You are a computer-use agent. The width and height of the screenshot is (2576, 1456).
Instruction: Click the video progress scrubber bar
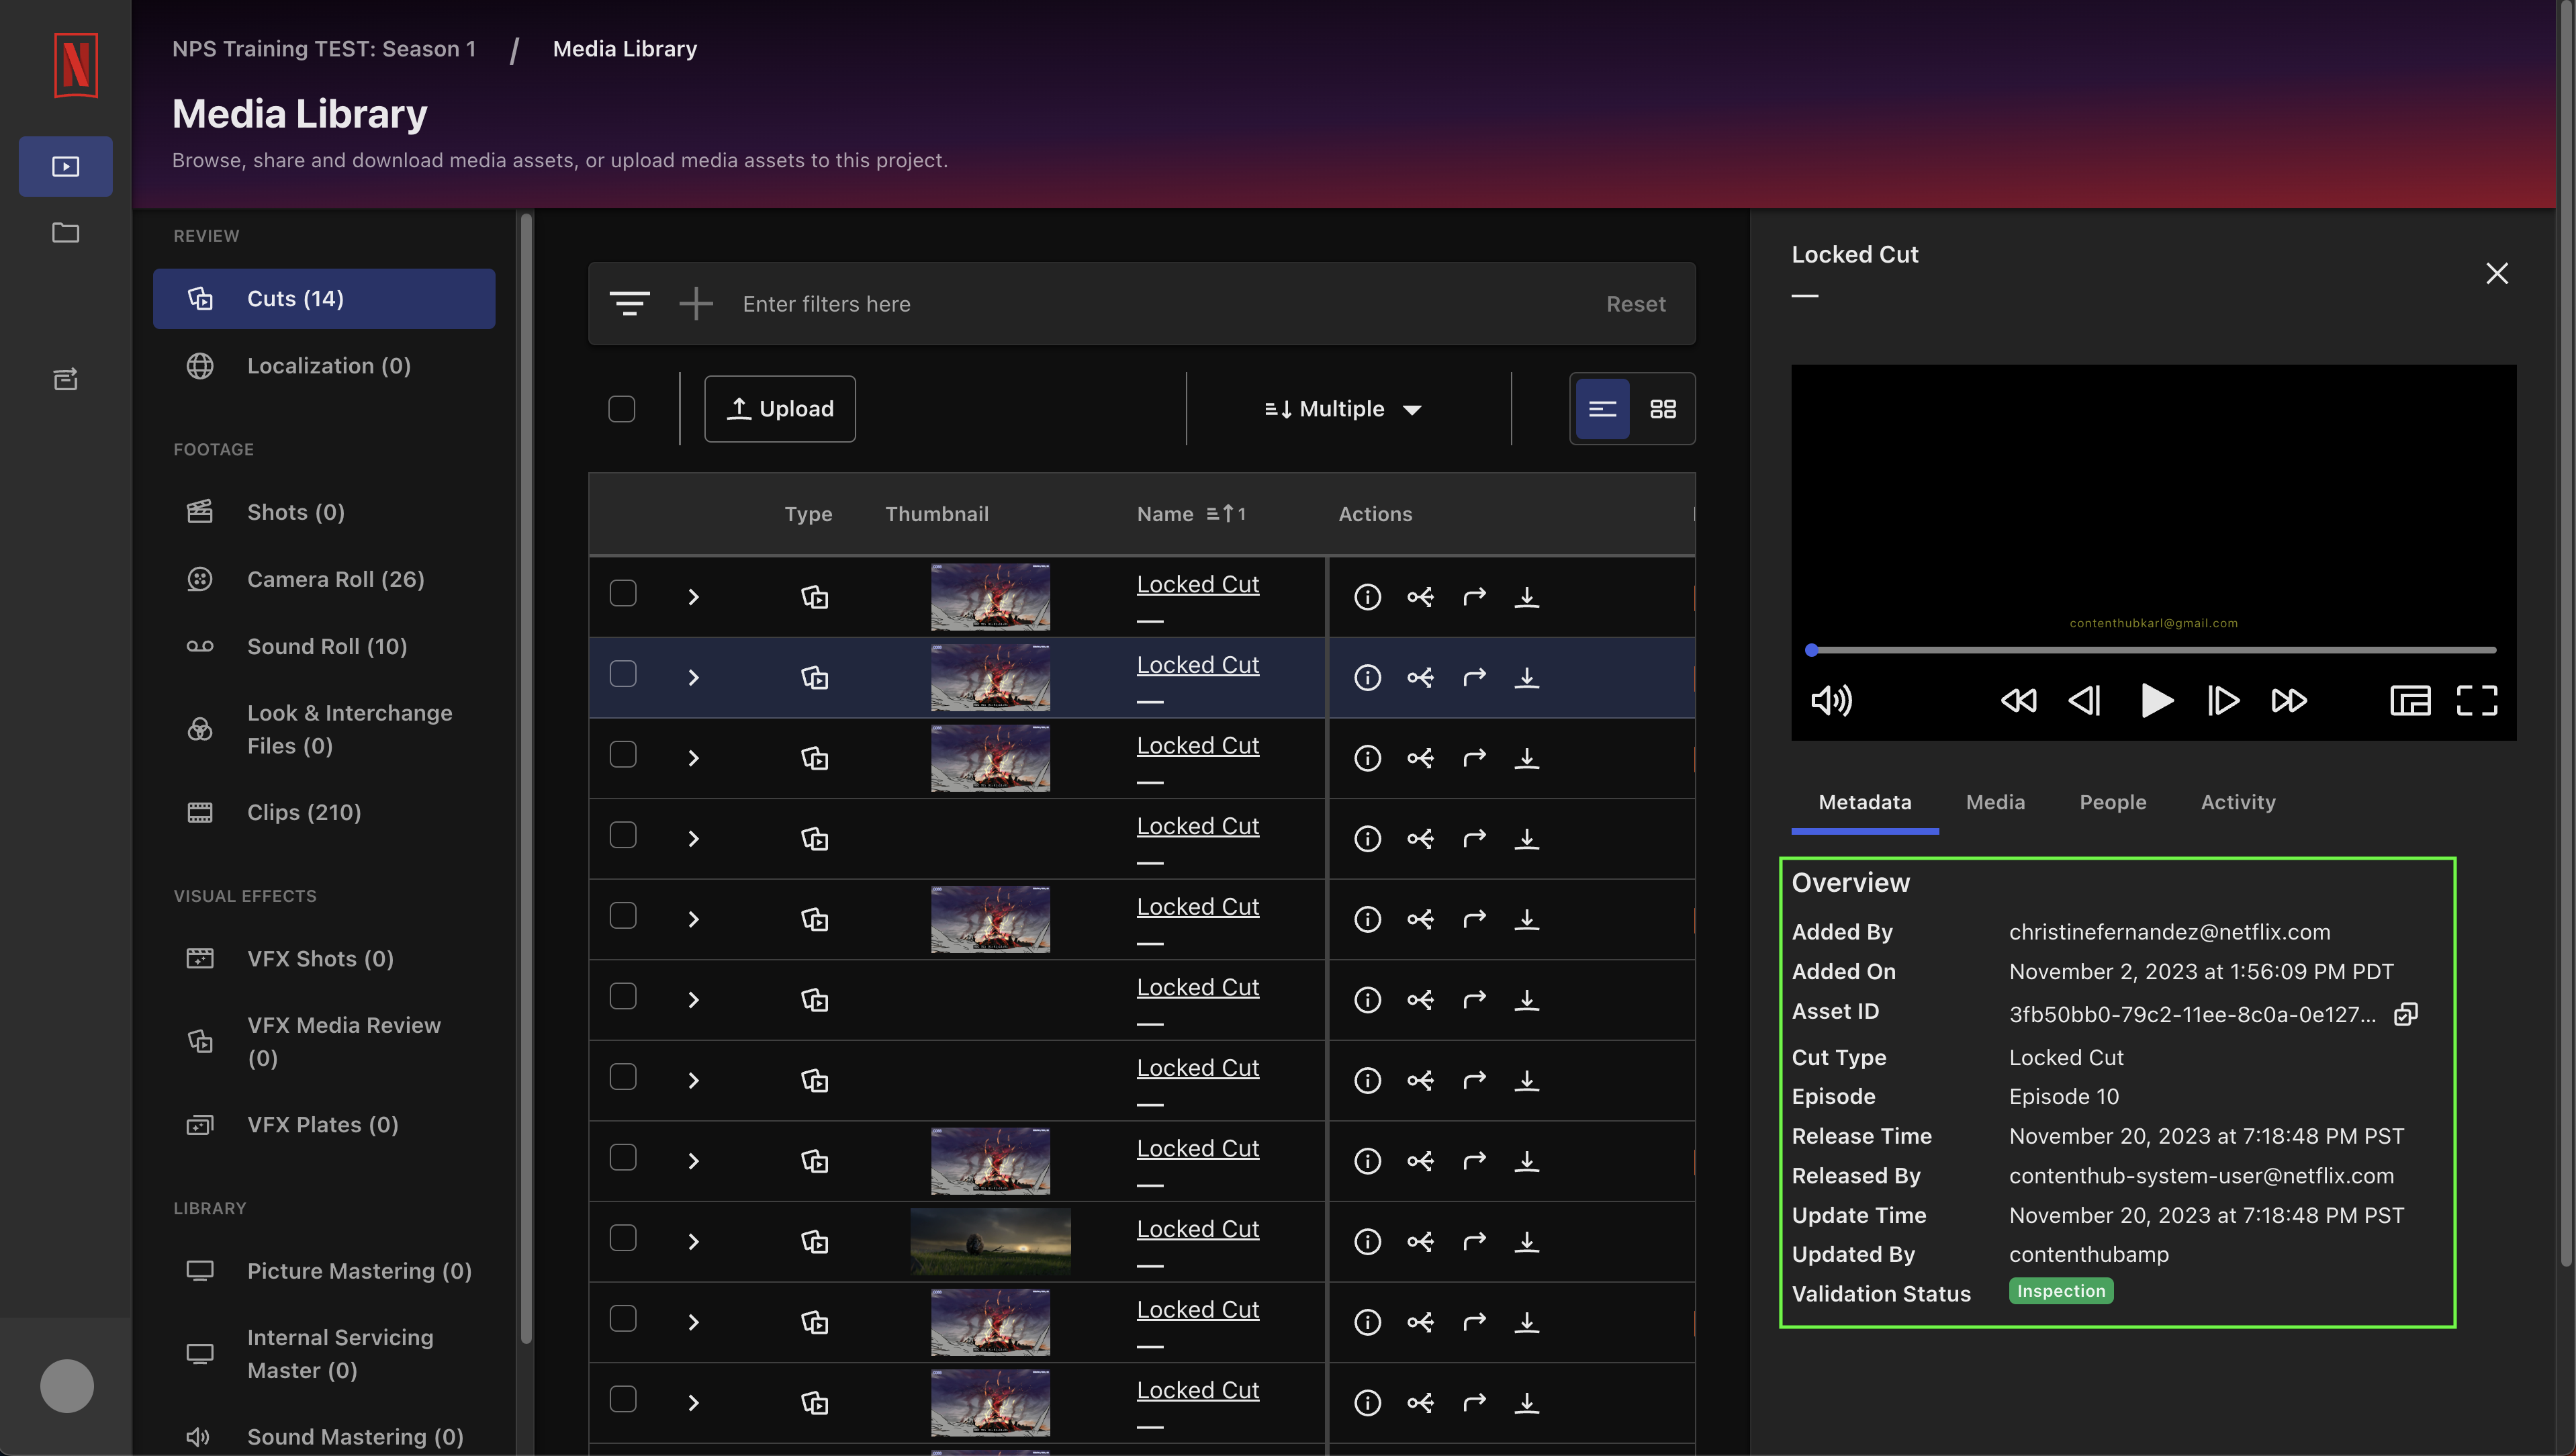[2153, 650]
